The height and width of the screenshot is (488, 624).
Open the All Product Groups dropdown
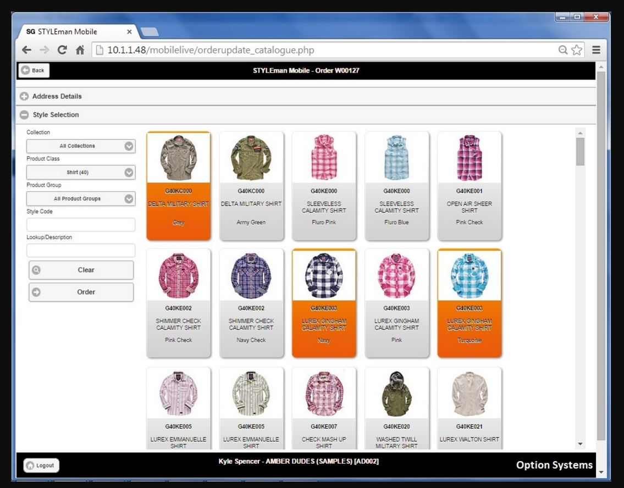[x=81, y=198]
